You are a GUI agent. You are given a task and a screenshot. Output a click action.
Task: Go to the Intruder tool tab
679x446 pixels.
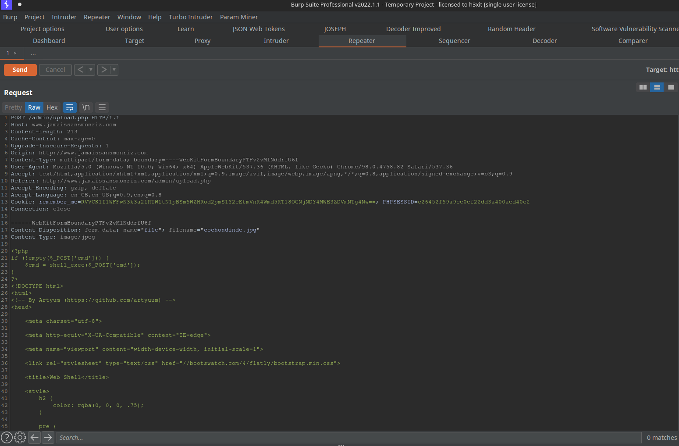(276, 41)
